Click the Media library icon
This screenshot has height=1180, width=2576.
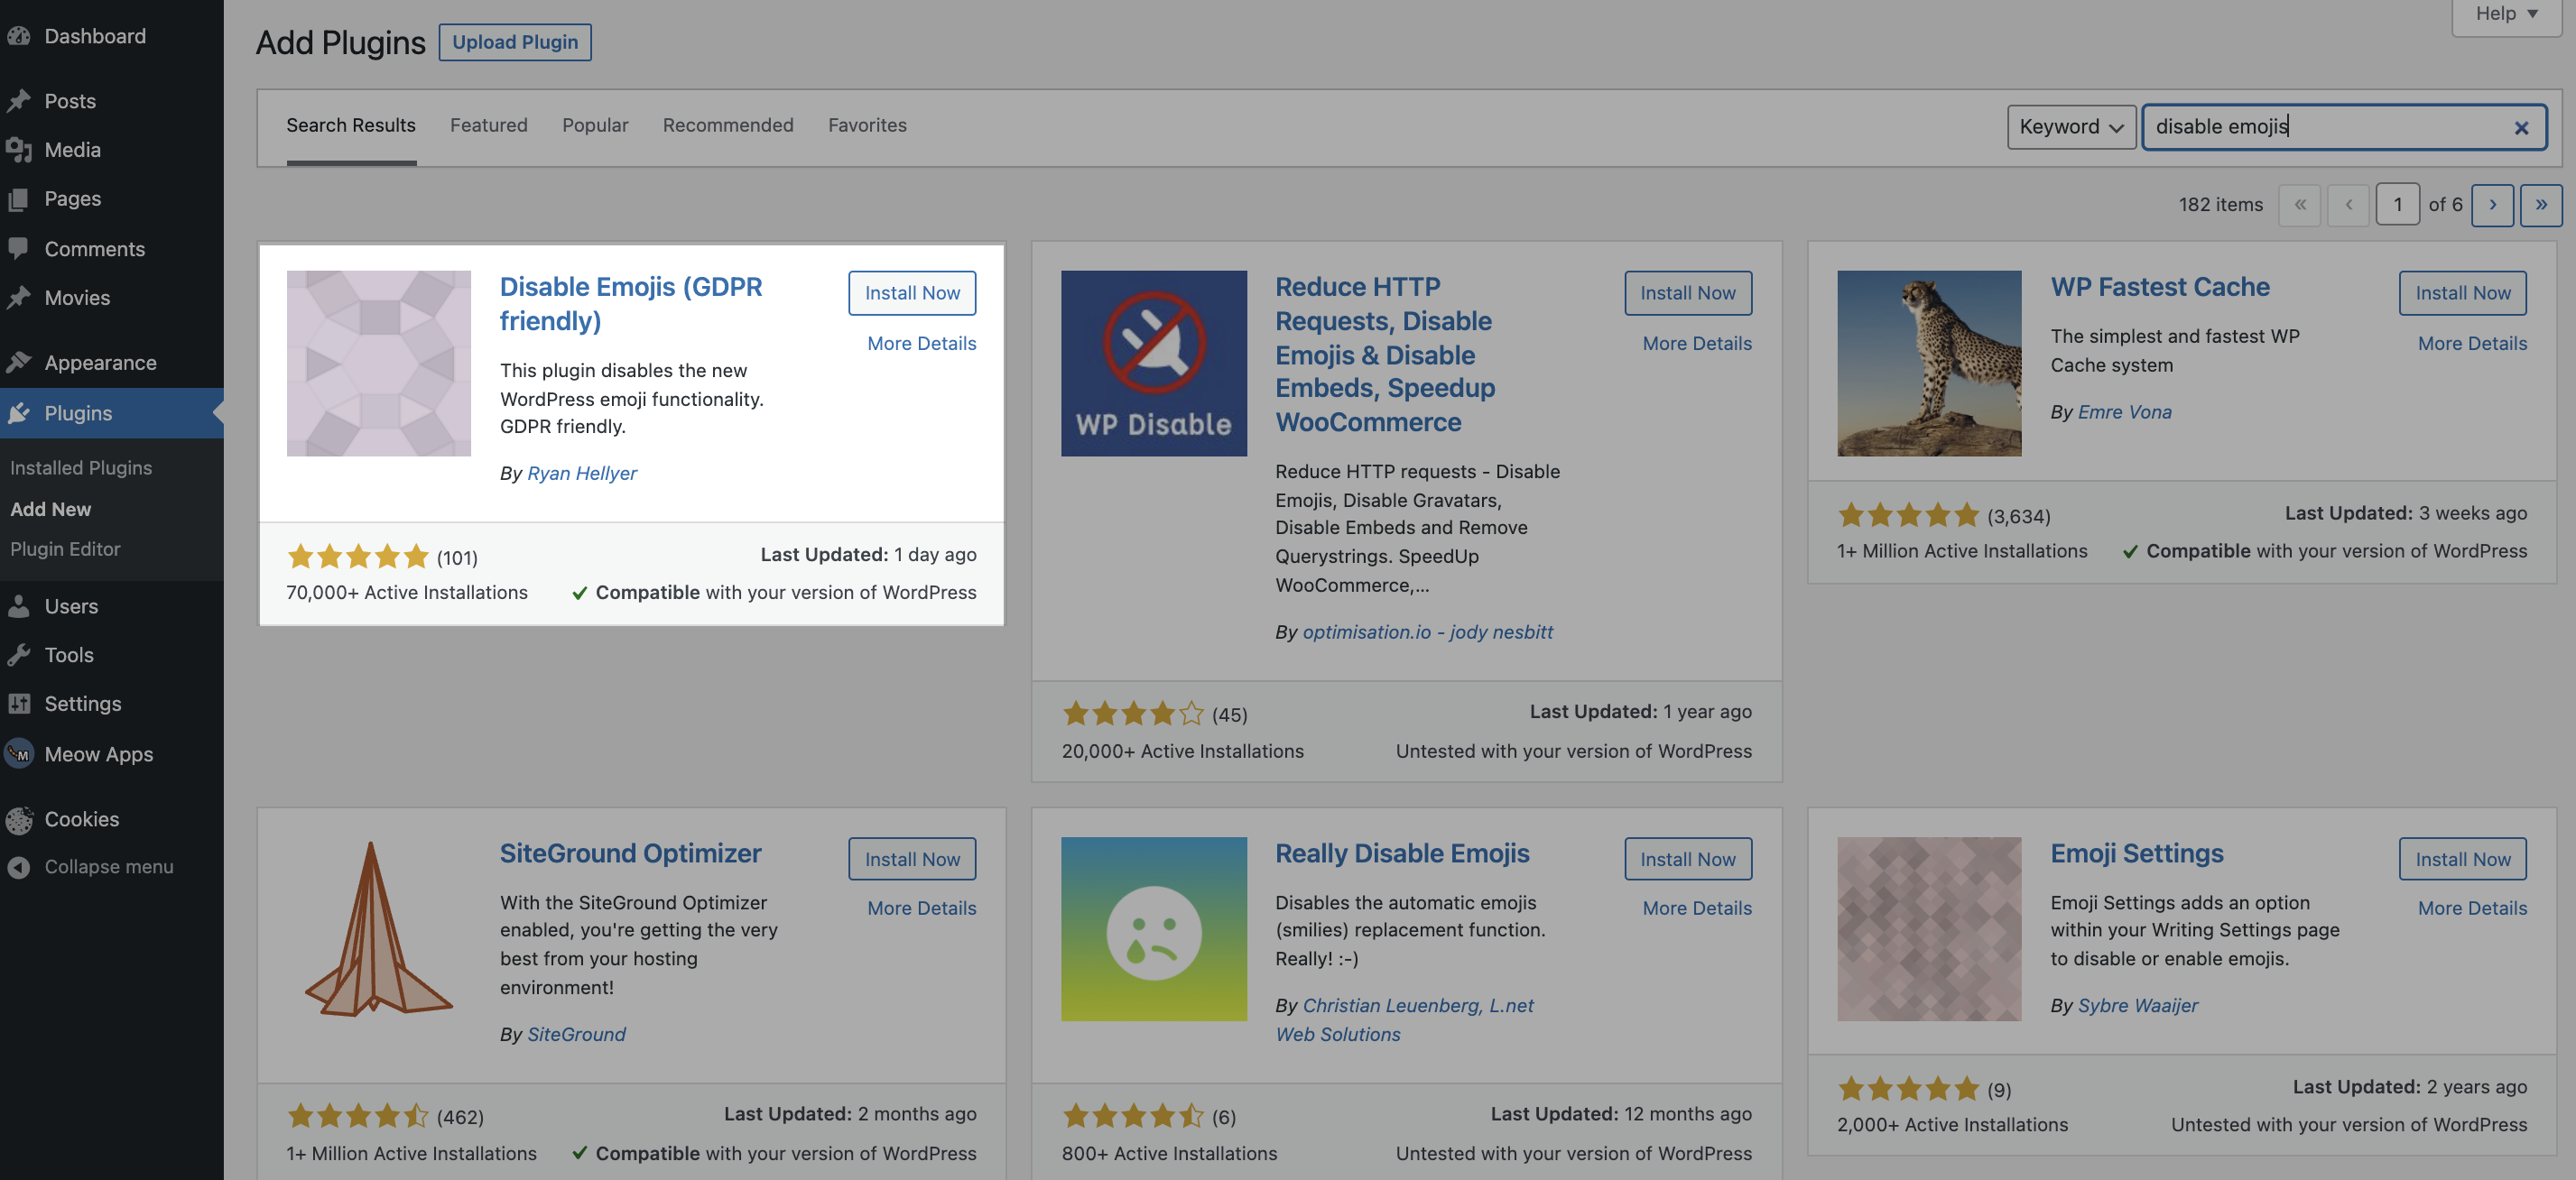click(x=18, y=150)
